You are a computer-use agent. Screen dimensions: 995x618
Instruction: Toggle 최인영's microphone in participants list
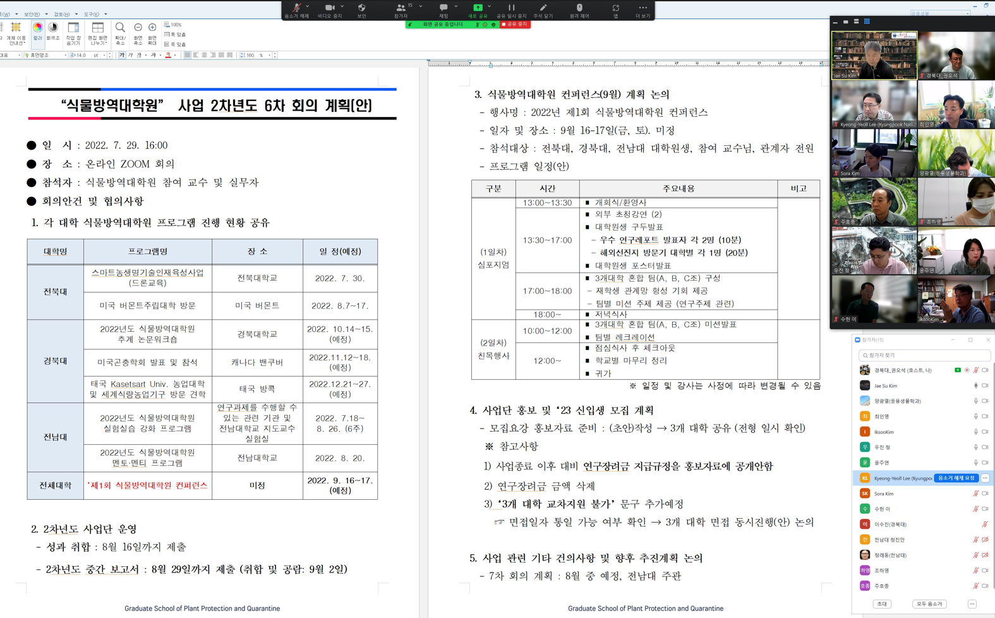coord(975,416)
